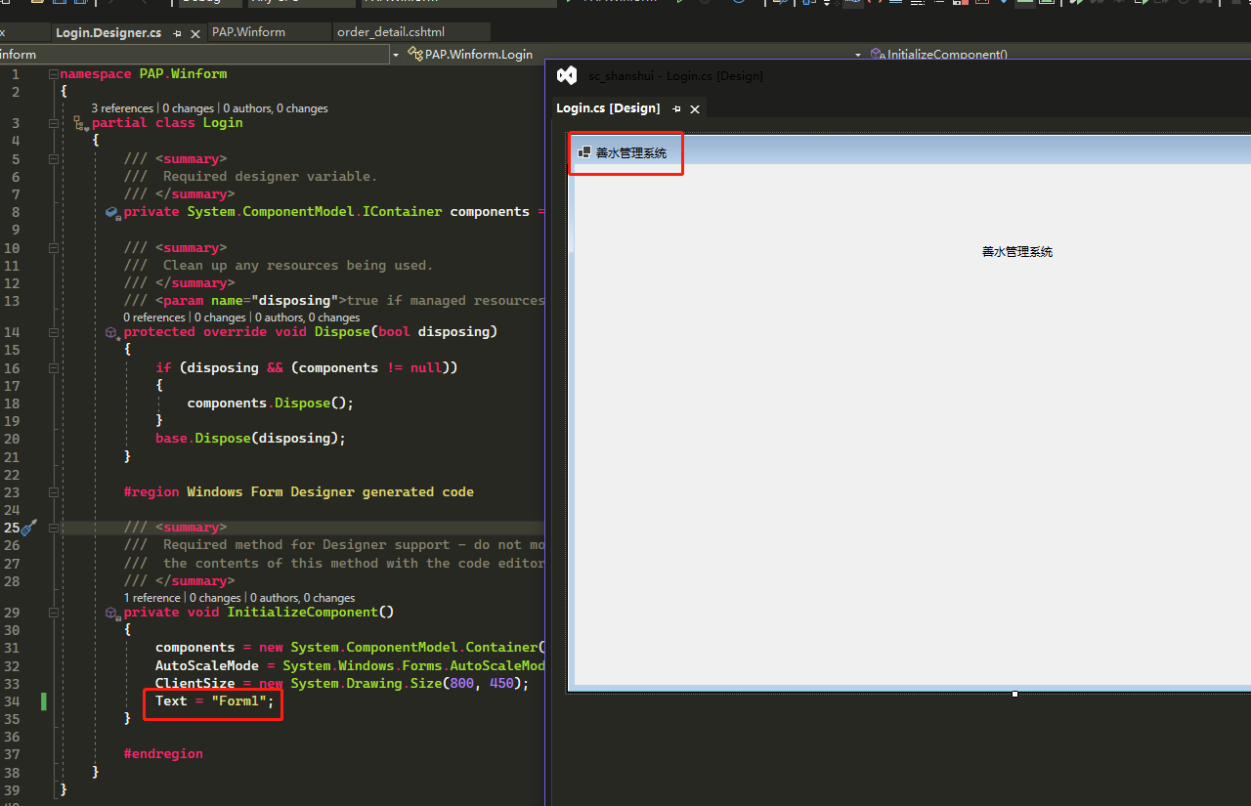Click the method icon beside Dispose override

(x=112, y=332)
